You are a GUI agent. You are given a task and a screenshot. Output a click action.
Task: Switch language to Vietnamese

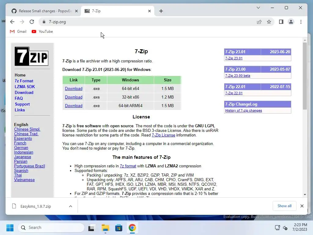(x=24, y=180)
